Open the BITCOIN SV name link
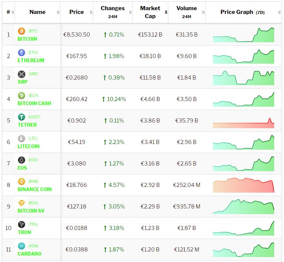Image resolution: width=284 pixels, height=262 pixels. 31,211
